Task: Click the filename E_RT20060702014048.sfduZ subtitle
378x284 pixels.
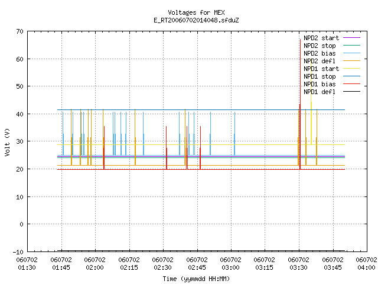Action: (x=196, y=20)
